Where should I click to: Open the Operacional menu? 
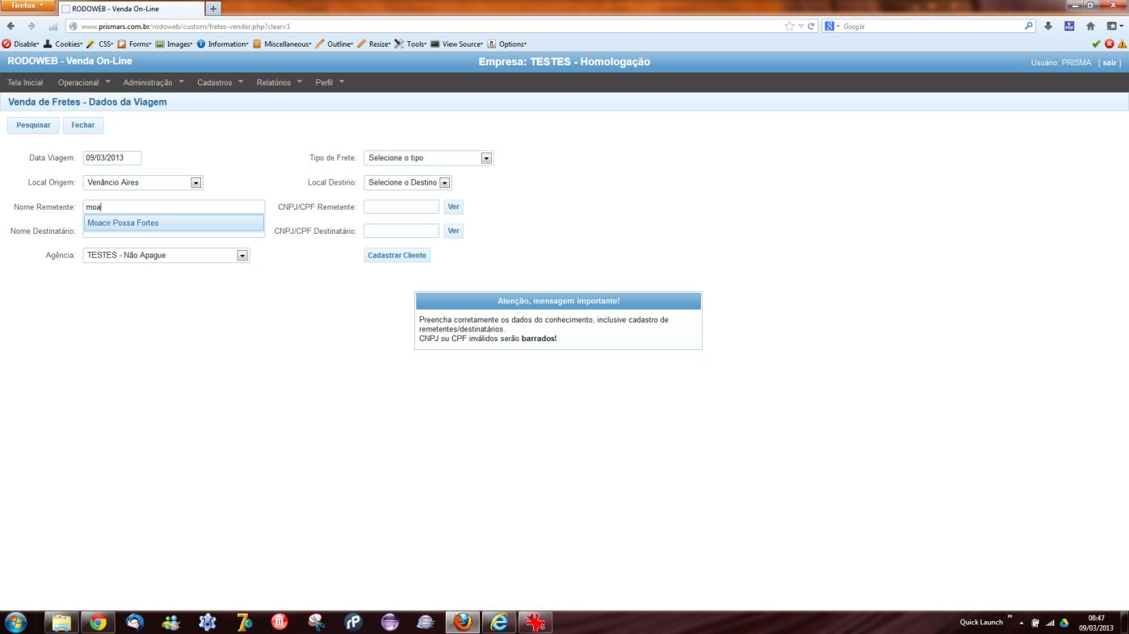tap(84, 82)
